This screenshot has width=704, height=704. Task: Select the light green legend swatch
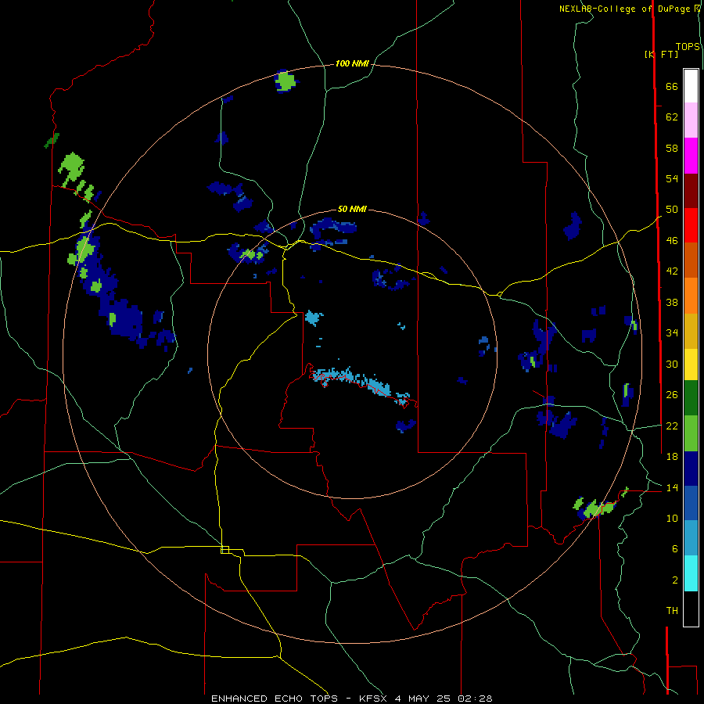(x=691, y=433)
